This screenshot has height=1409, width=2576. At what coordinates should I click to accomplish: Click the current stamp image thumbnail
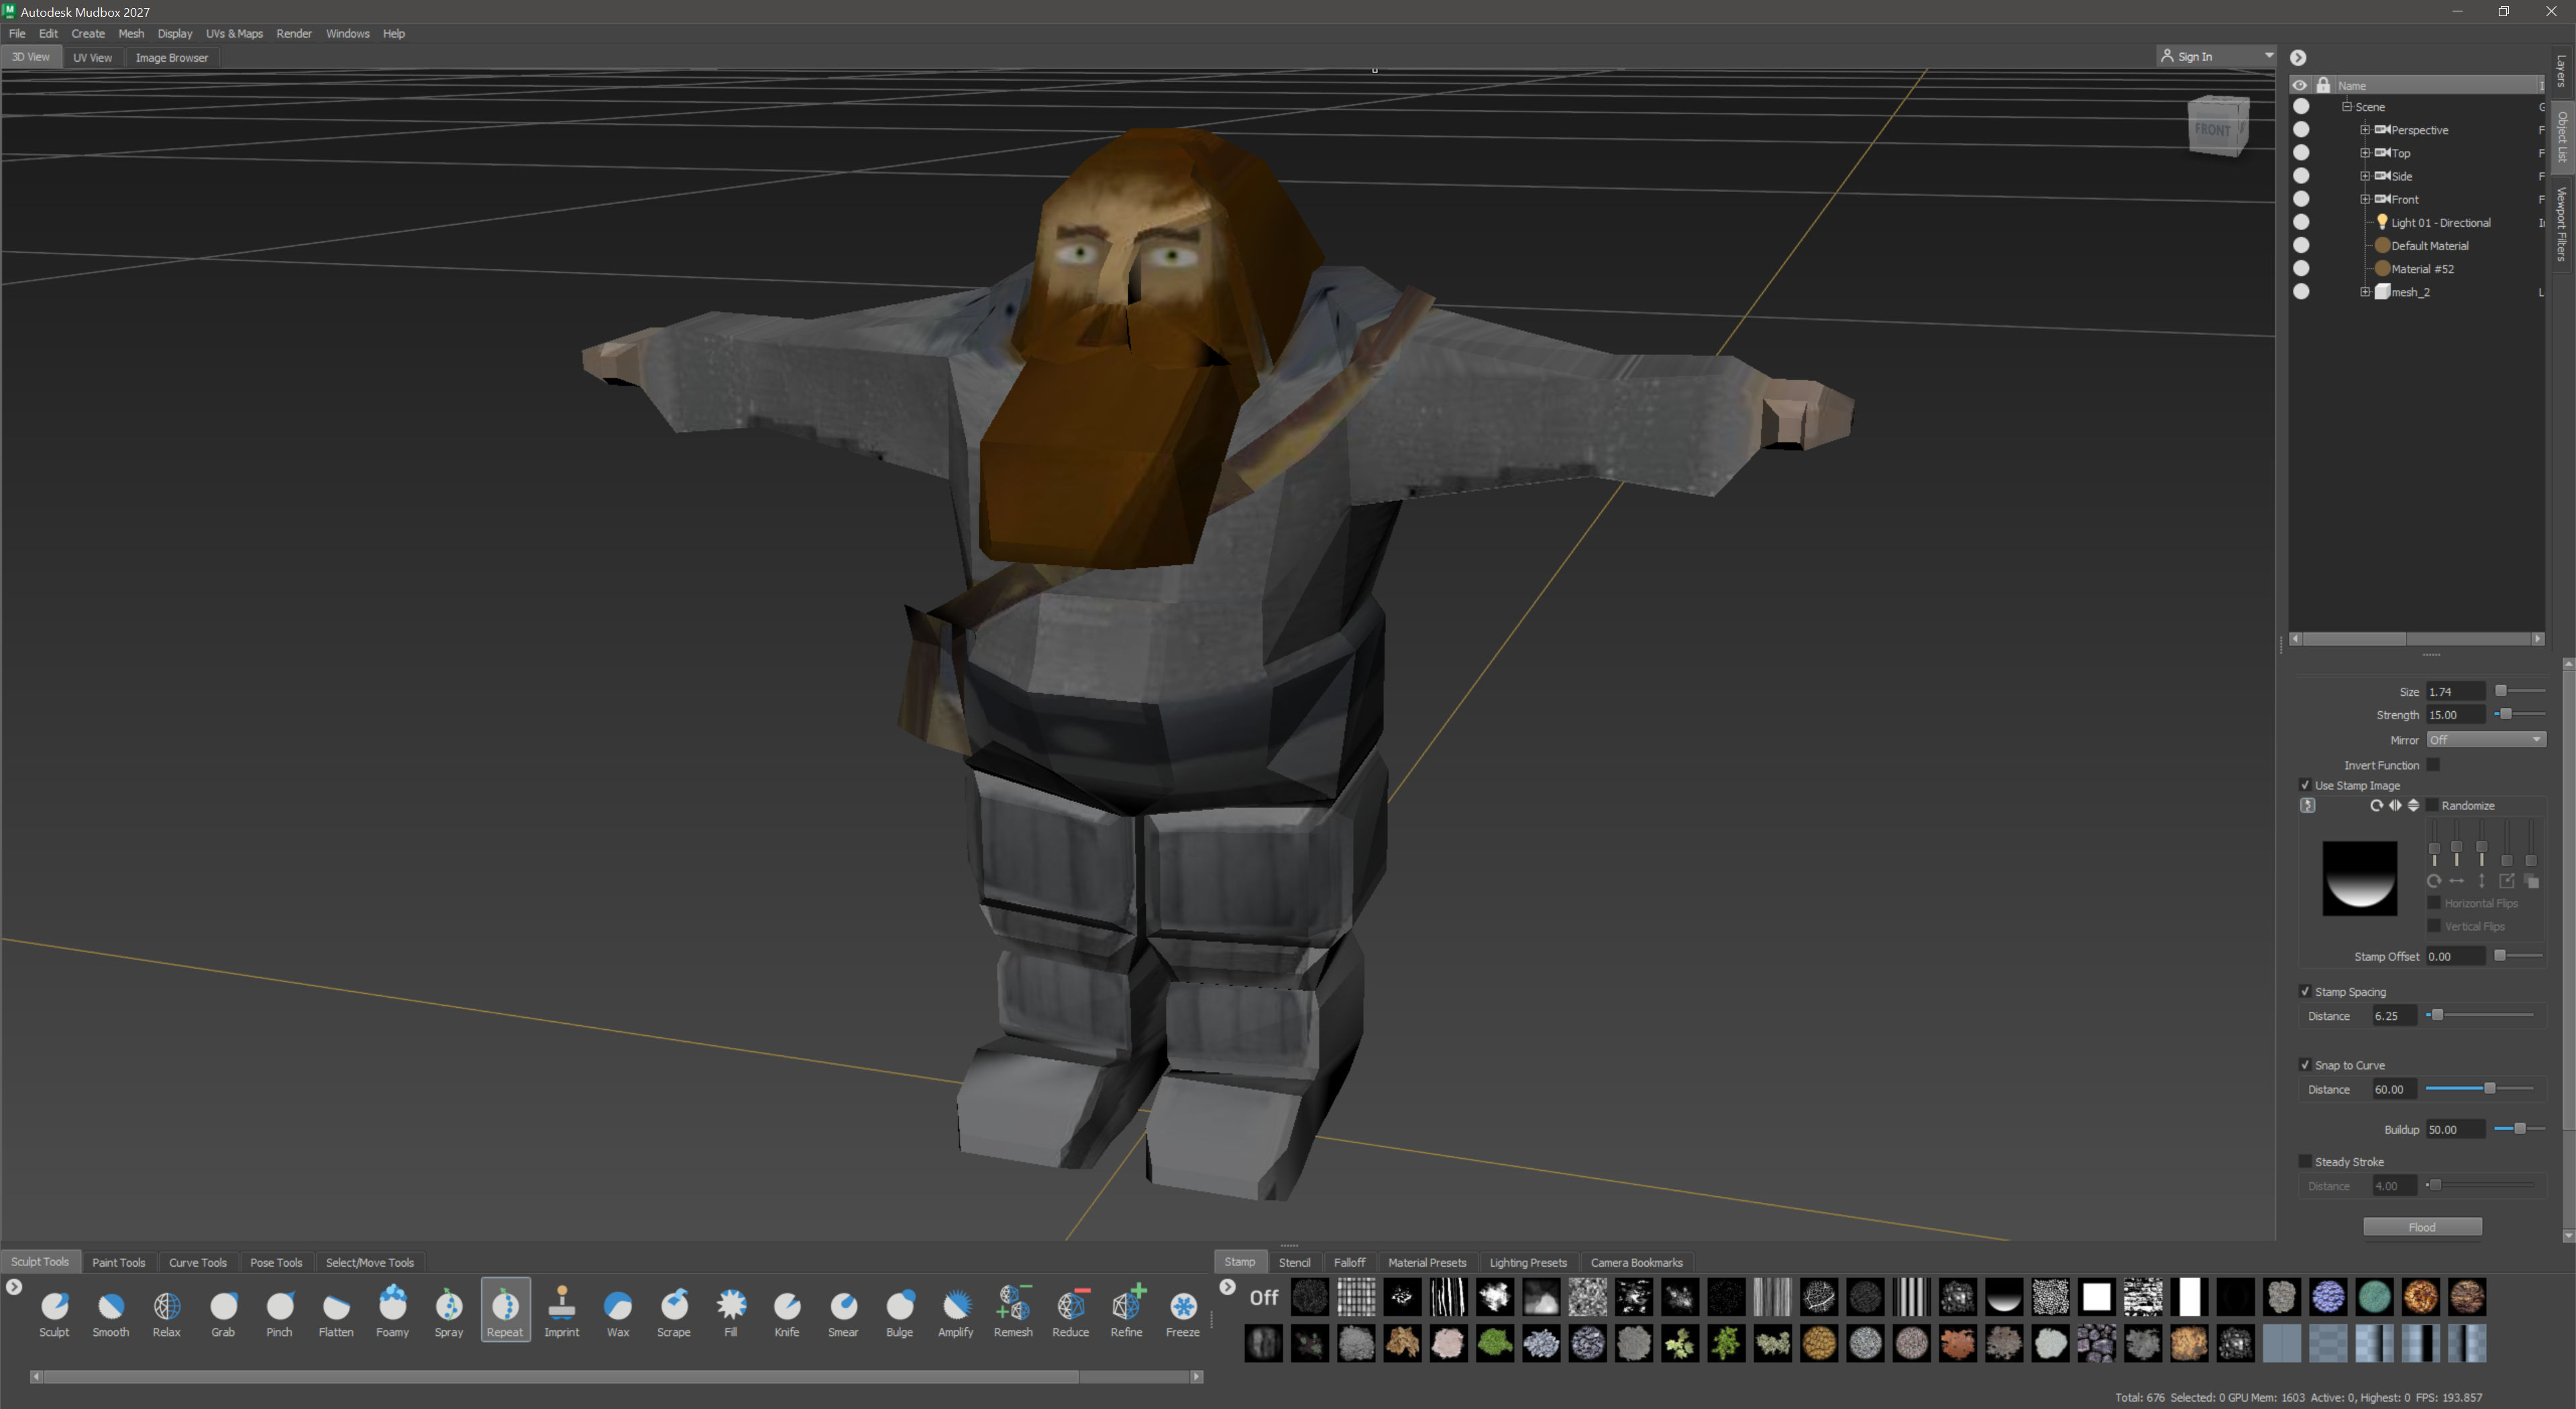click(2359, 878)
